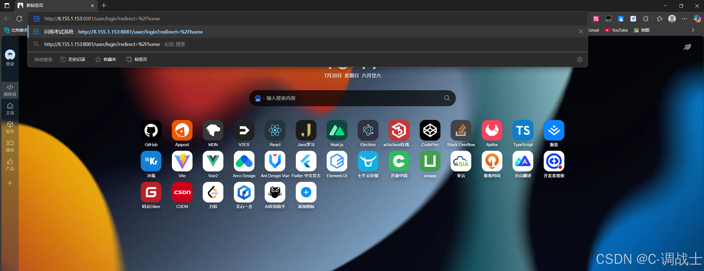The height and width of the screenshot is (271, 704).
Task: Open the w3school在线 shortcut icon
Action: click(x=399, y=130)
